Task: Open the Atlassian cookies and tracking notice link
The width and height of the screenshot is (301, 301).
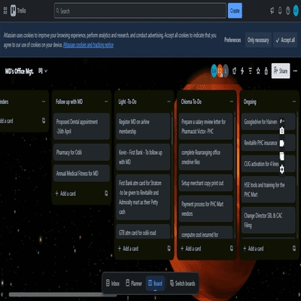Action: [88, 45]
